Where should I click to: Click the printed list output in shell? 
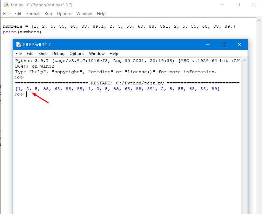(x=117, y=89)
